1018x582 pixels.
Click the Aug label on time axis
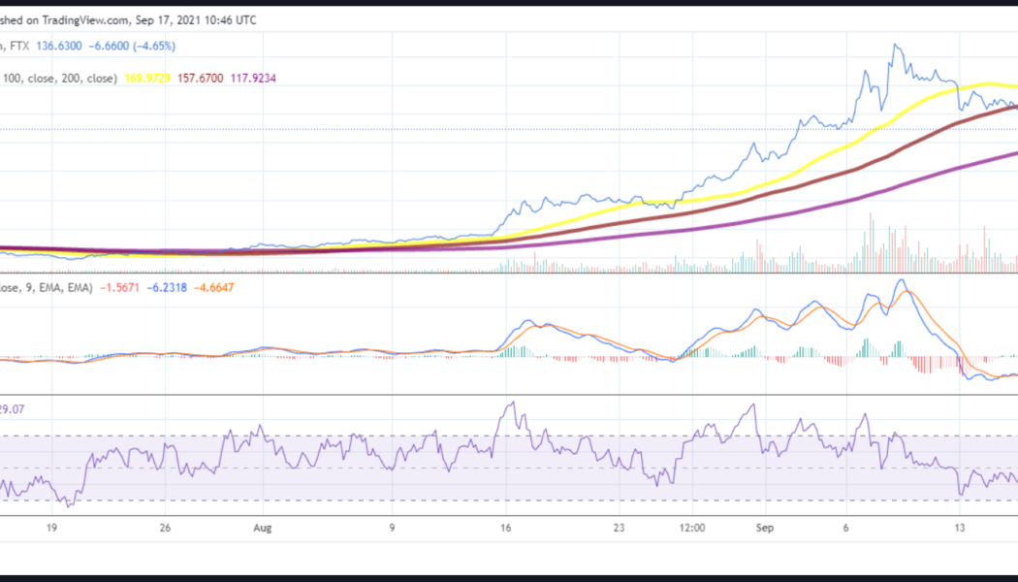click(x=262, y=528)
